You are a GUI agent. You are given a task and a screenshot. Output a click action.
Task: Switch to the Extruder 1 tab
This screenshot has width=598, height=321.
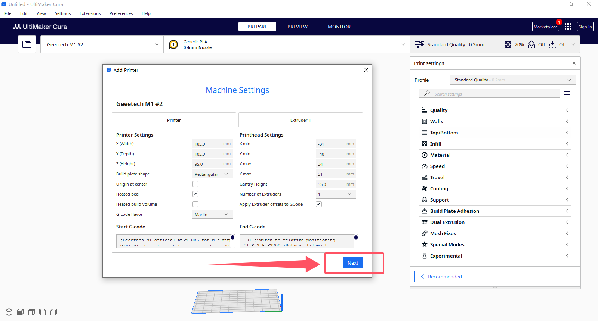[300, 120]
